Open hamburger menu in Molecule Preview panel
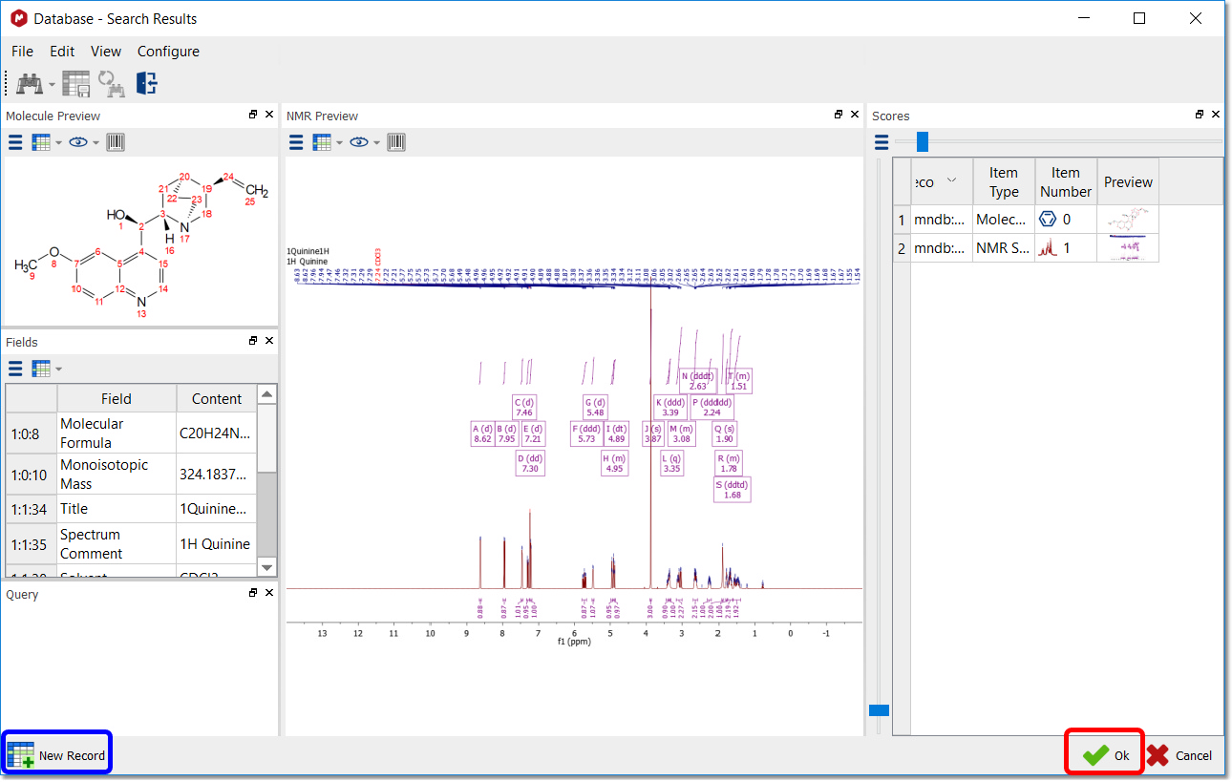This screenshot has height=782, width=1232. [x=15, y=142]
